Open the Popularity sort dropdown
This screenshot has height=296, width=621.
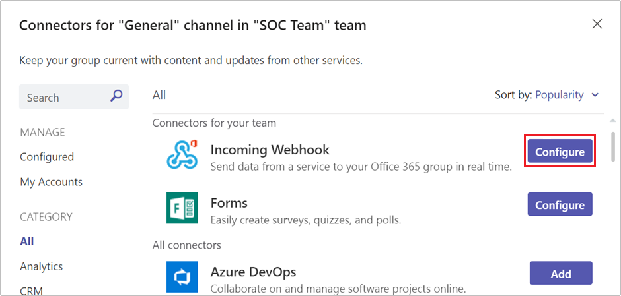click(x=560, y=95)
